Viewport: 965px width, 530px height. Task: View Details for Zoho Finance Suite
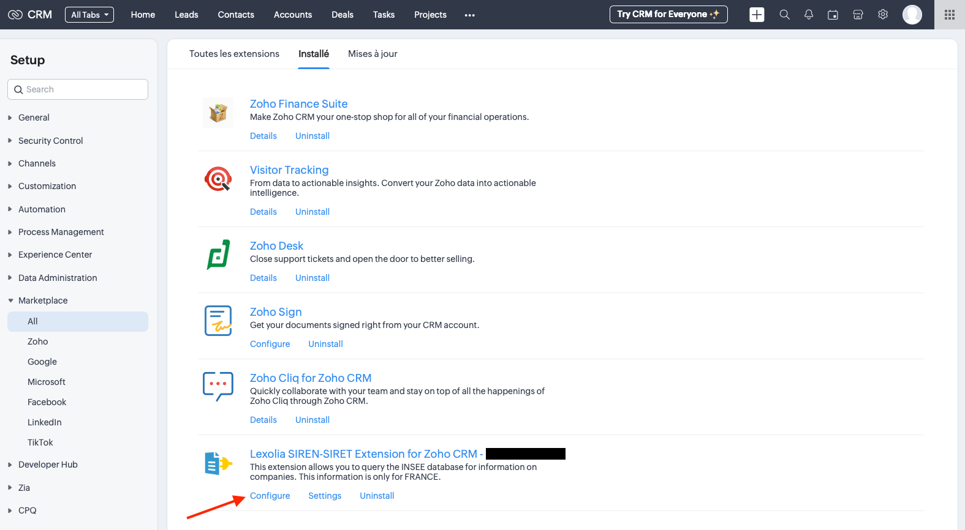pos(263,136)
